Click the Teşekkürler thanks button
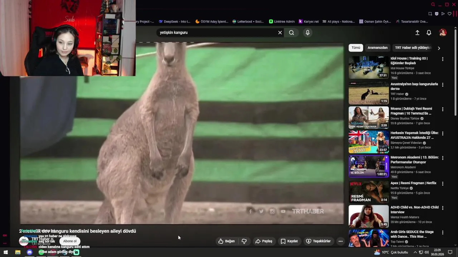 click(318, 241)
